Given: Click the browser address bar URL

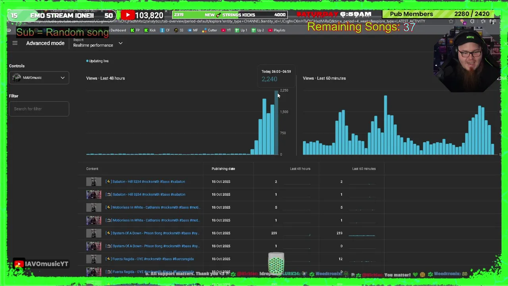Looking at the screenshot, I should (229, 21).
